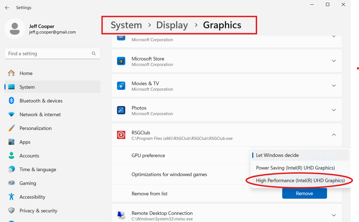Choose Let Windows decide option
359x222 pixels.
(x=300, y=155)
